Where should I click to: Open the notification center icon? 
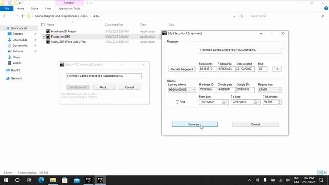pos(321,180)
